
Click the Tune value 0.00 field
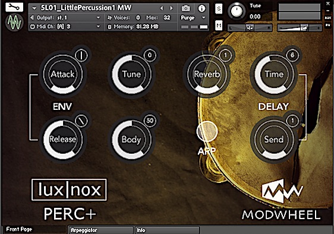pos(255,17)
